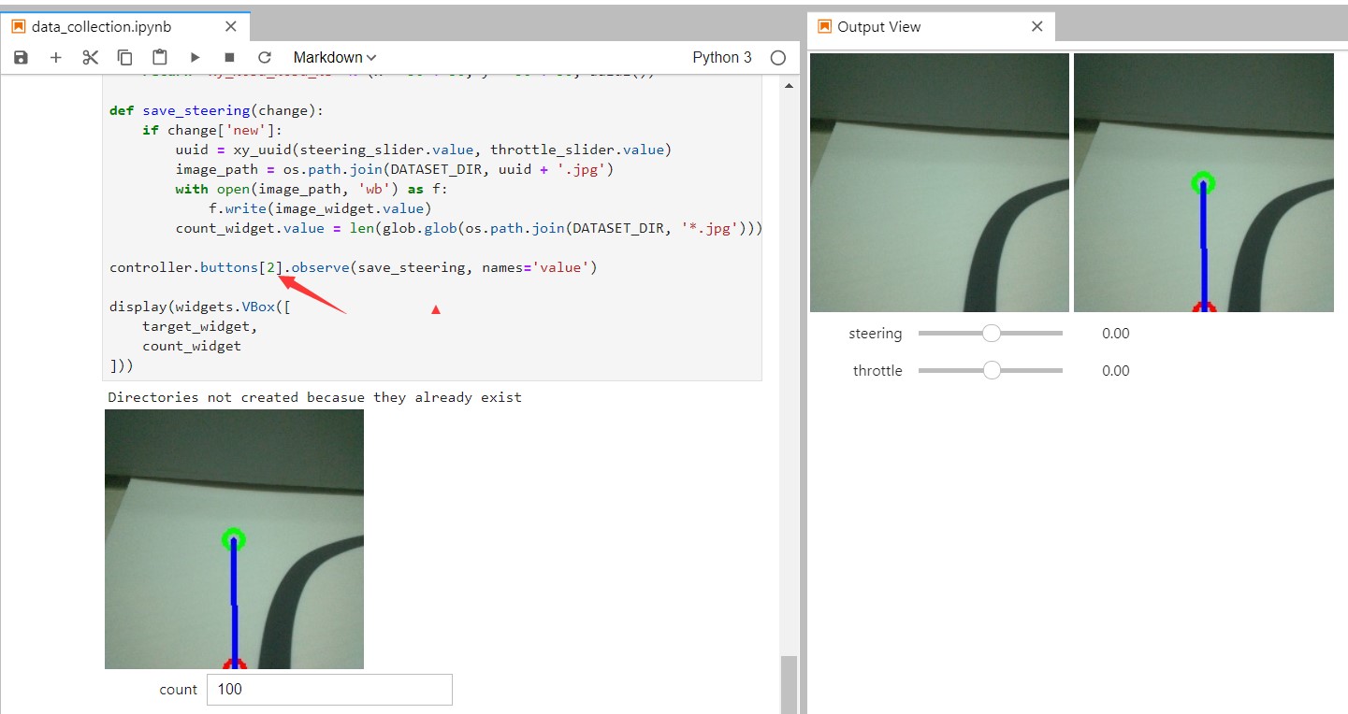Image resolution: width=1348 pixels, height=714 pixels.
Task: Paste the cell from the clipboard
Action: [x=159, y=58]
